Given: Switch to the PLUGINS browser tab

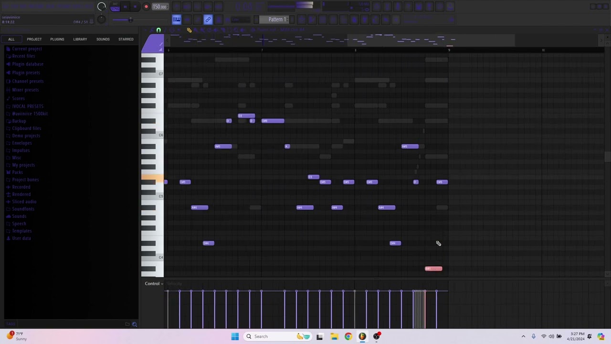Looking at the screenshot, I should tap(57, 39).
